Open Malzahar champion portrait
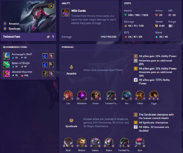 (x=82, y=95)
